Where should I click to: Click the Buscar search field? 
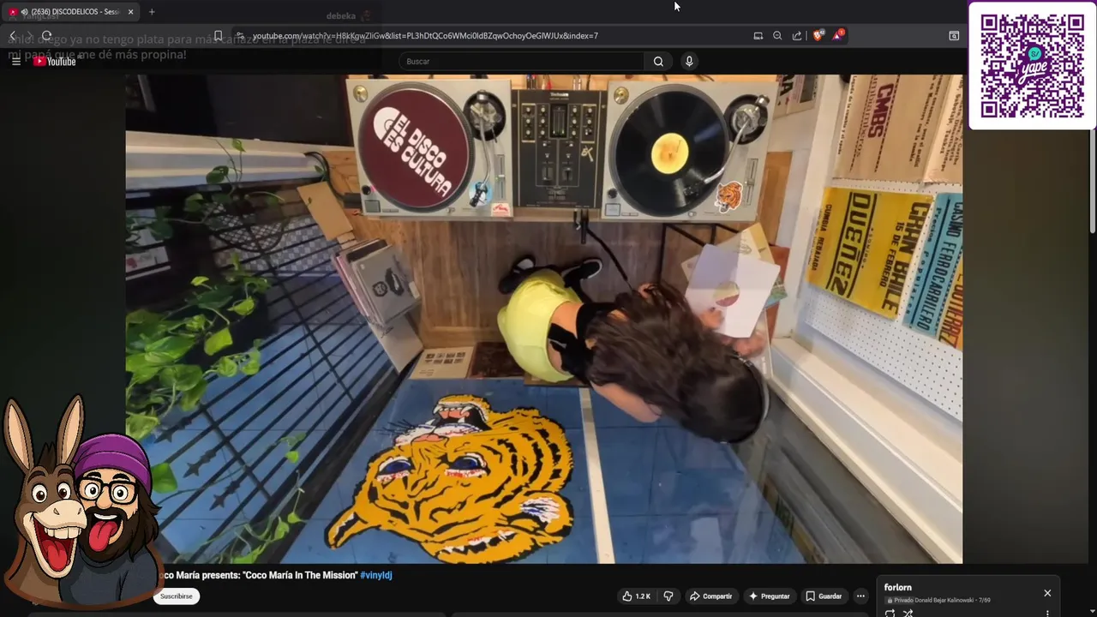[523, 61]
